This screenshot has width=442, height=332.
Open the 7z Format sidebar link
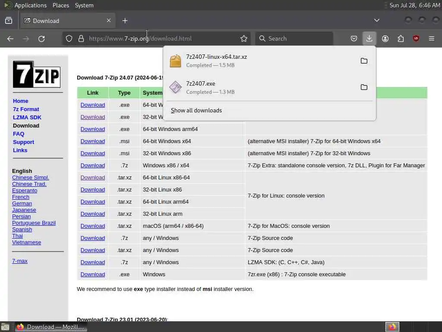(26, 109)
